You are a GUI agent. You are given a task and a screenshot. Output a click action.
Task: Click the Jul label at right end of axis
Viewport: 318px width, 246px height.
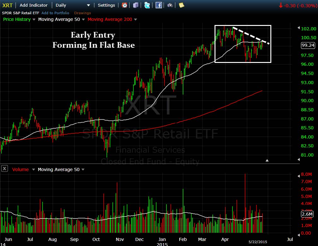click(x=290, y=239)
